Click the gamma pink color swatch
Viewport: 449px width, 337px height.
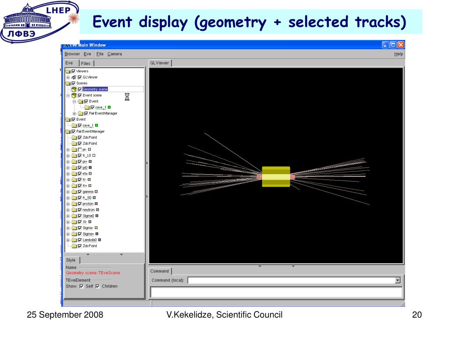point(96,191)
